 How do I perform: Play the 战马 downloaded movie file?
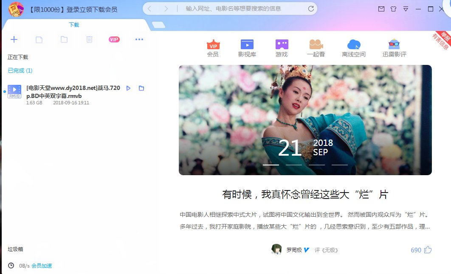pos(129,88)
